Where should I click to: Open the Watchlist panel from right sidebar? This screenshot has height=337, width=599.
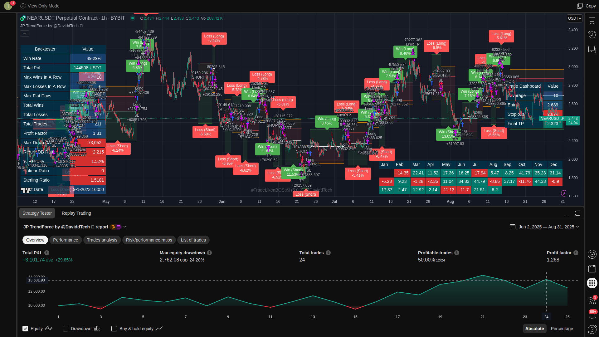[x=592, y=21]
